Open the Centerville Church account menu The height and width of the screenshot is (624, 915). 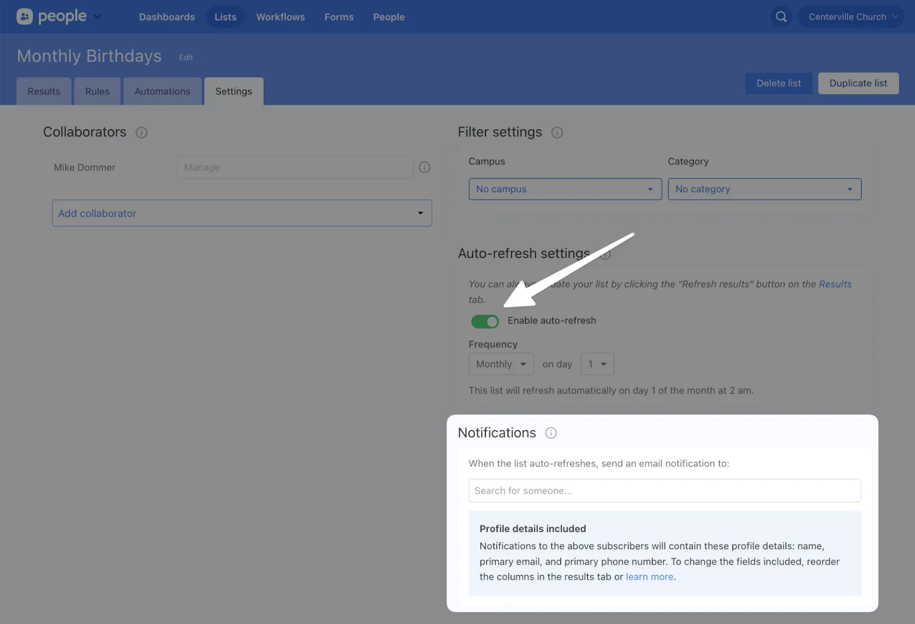pos(851,17)
